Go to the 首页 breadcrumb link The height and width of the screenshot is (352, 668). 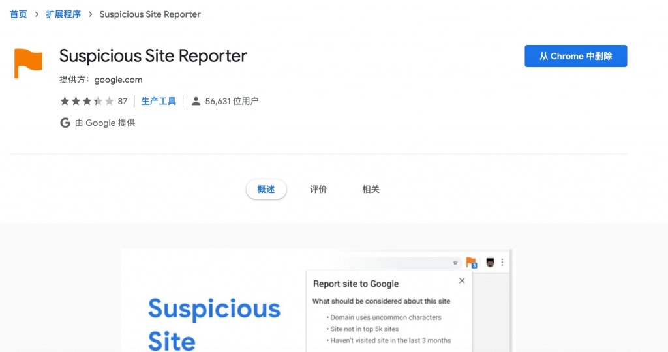pyautogui.click(x=18, y=14)
